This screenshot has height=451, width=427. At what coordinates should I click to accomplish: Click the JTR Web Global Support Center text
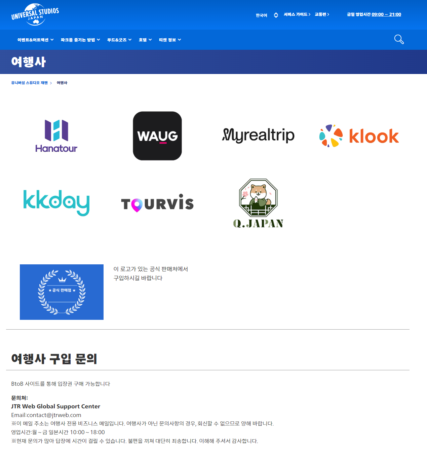click(55, 406)
